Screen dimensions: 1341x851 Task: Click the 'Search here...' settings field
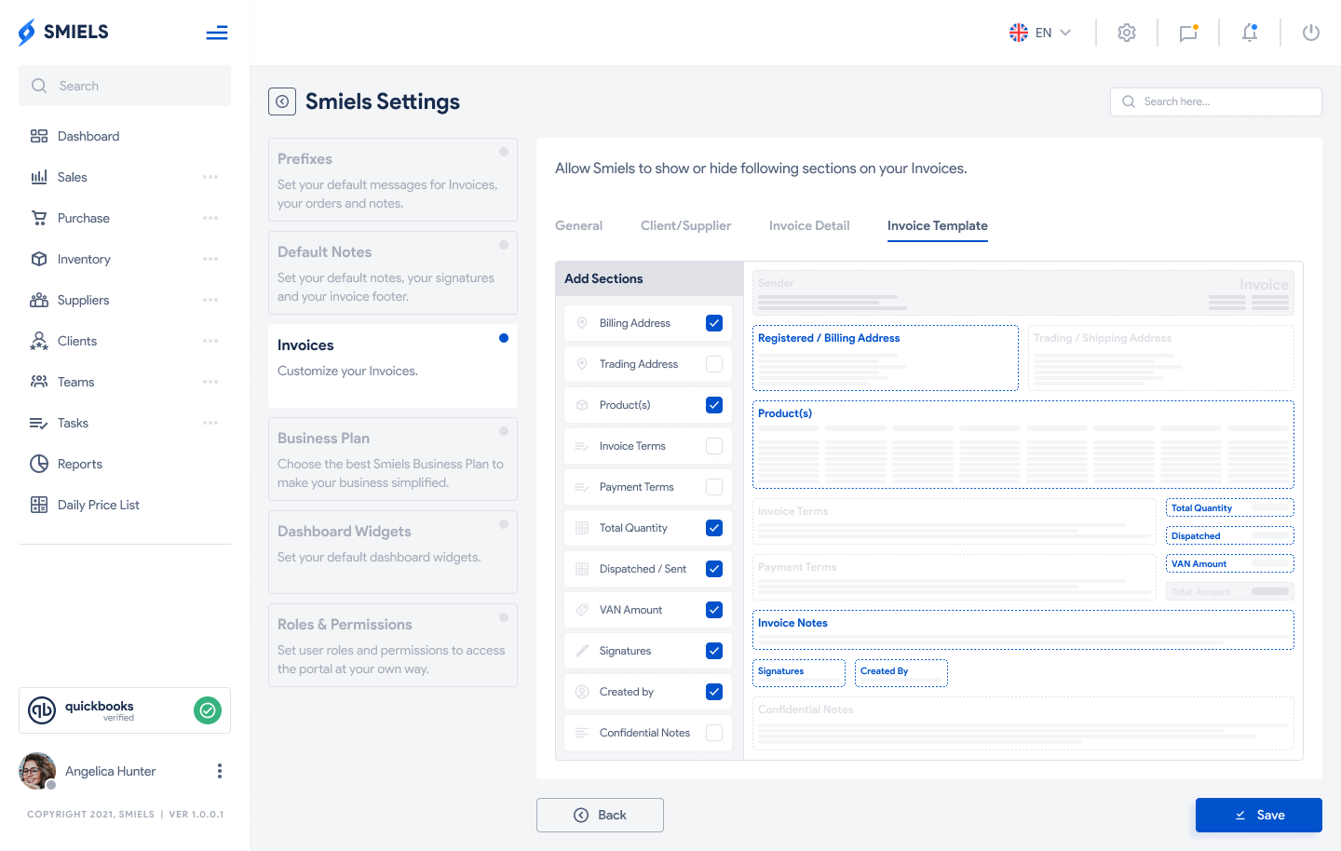tap(1216, 101)
